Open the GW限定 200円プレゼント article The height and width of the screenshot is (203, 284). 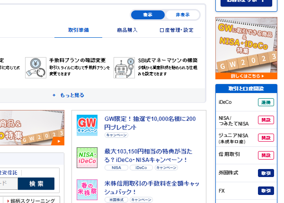150,123
